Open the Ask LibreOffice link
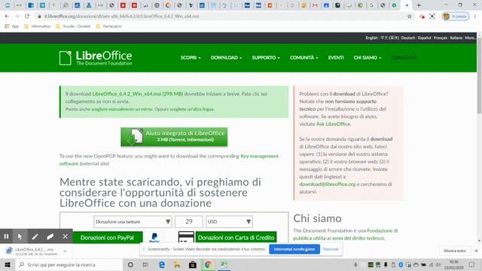 click(x=333, y=124)
